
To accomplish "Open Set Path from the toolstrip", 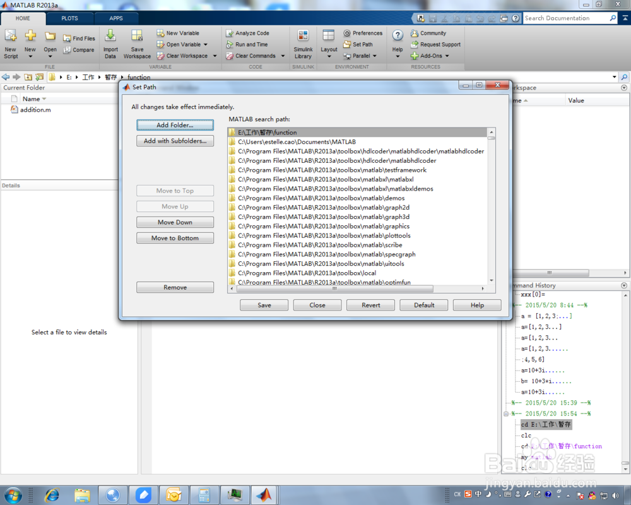I will pyautogui.click(x=358, y=44).
